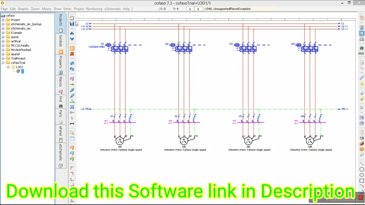Screen dimensions: 365x205
Task: Select the rectangle drawing tool
Action: tap(362, 181)
